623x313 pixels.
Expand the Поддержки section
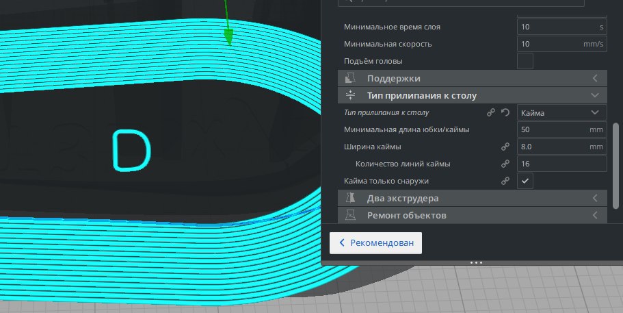click(x=595, y=78)
